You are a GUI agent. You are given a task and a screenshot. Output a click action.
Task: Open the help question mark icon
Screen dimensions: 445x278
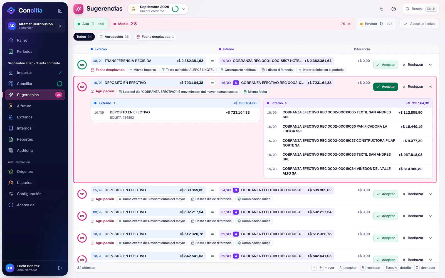[x=394, y=9]
